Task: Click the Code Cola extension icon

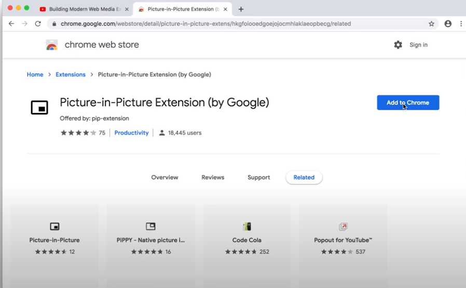Action: [x=247, y=226]
